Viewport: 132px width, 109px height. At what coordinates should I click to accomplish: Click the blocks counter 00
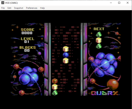pyautogui.click(x=27, y=50)
